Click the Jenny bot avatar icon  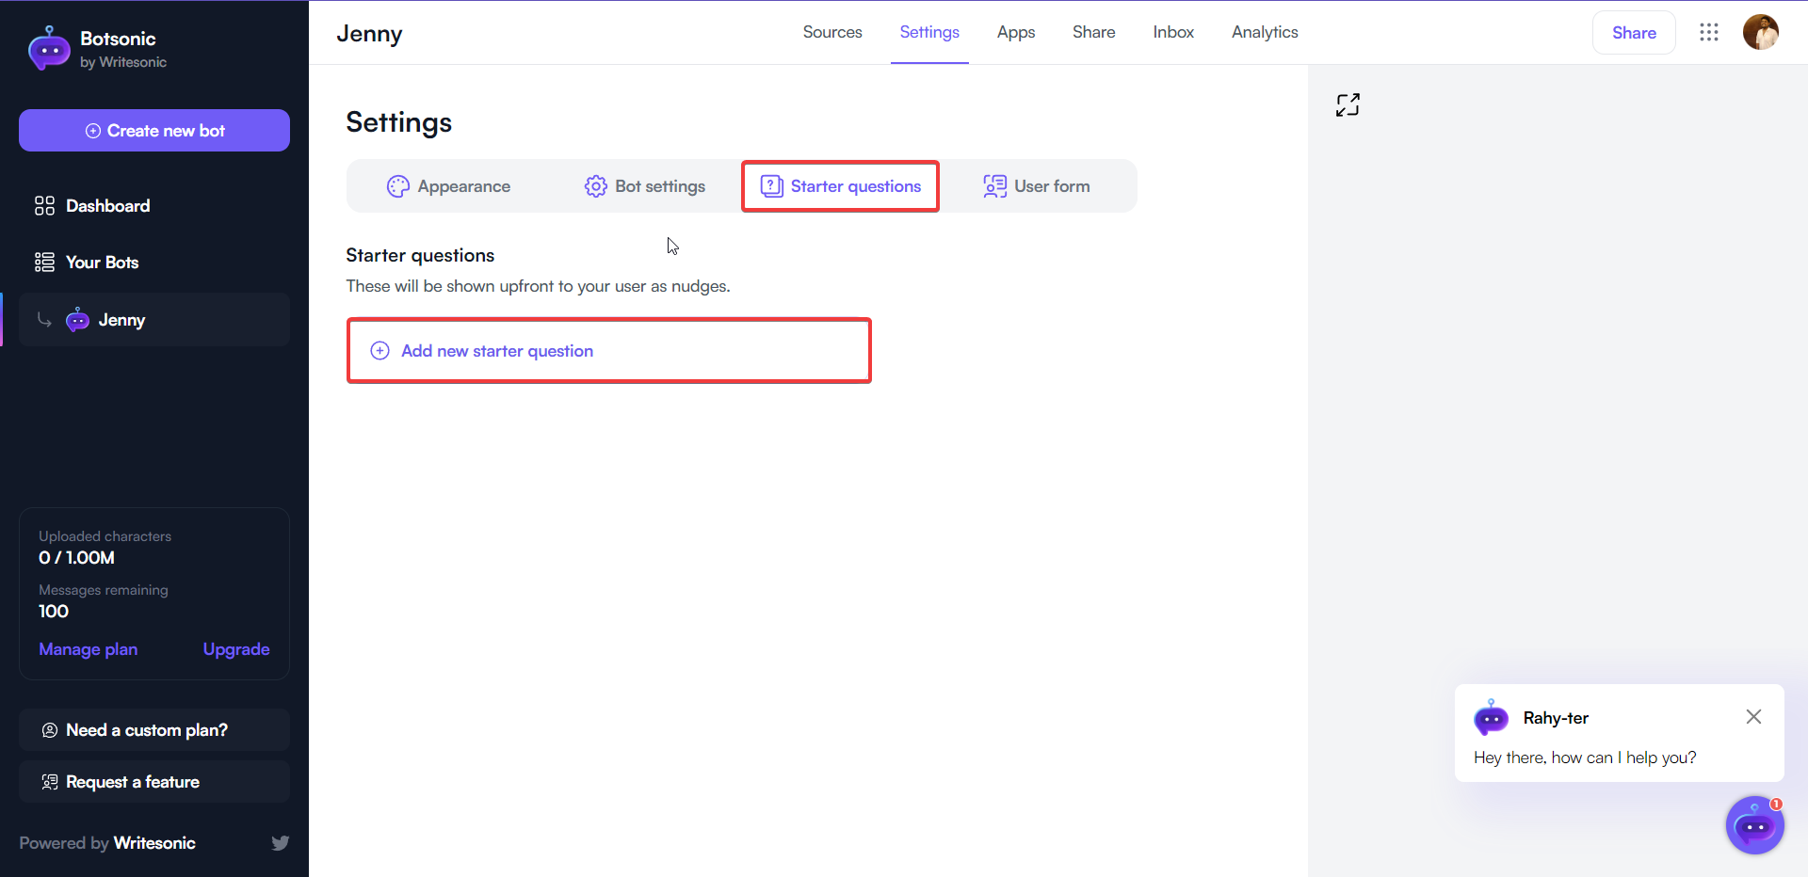(x=75, y=320)
